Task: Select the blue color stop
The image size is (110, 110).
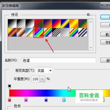Action: [46, 100]
